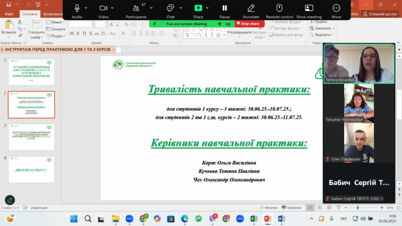Open the More options menu in Zoom
The width and height of the screenshot is (402, 226).
(336, 8)
